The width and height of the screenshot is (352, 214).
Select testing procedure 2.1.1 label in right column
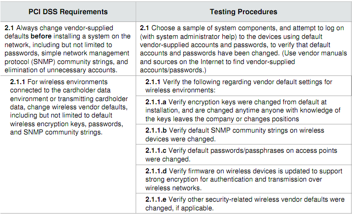153,82
